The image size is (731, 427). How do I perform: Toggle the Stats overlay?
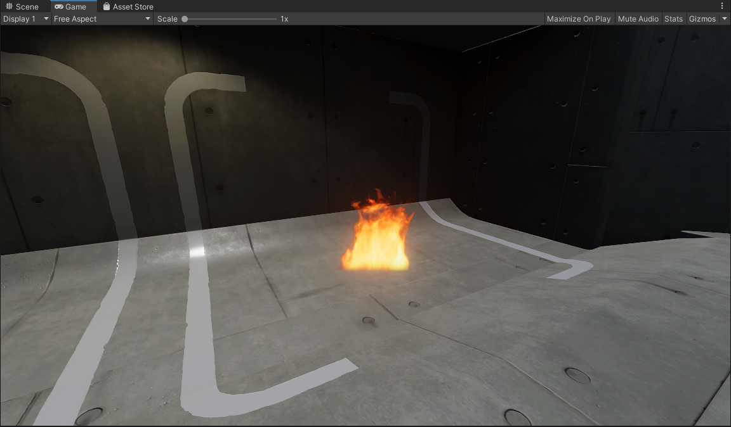[673, 19]
